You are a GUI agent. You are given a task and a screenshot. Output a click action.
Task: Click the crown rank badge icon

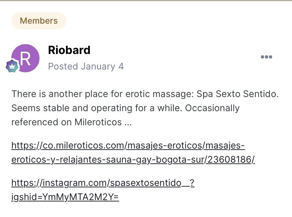point(12,66)
